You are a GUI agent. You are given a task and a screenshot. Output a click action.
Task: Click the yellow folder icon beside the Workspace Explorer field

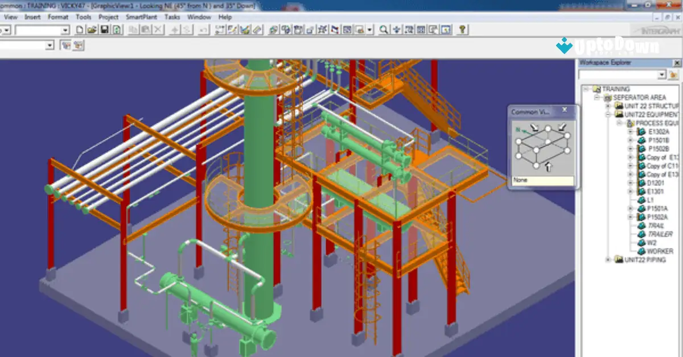click(673, 74)
